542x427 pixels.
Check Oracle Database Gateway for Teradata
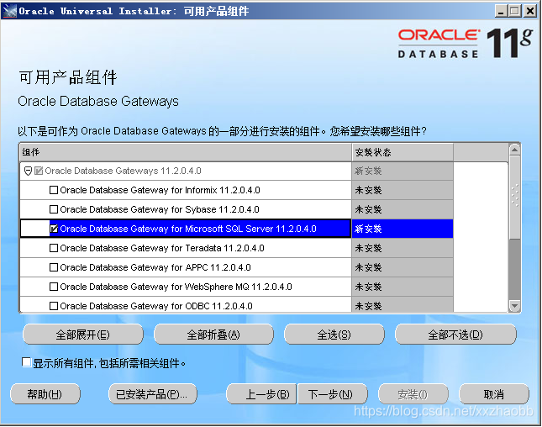tap(54, 248)
